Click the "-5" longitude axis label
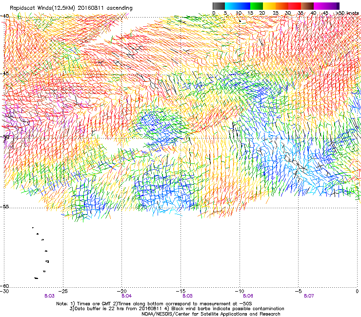Screen dimensions: 361x317 point(299,291)
